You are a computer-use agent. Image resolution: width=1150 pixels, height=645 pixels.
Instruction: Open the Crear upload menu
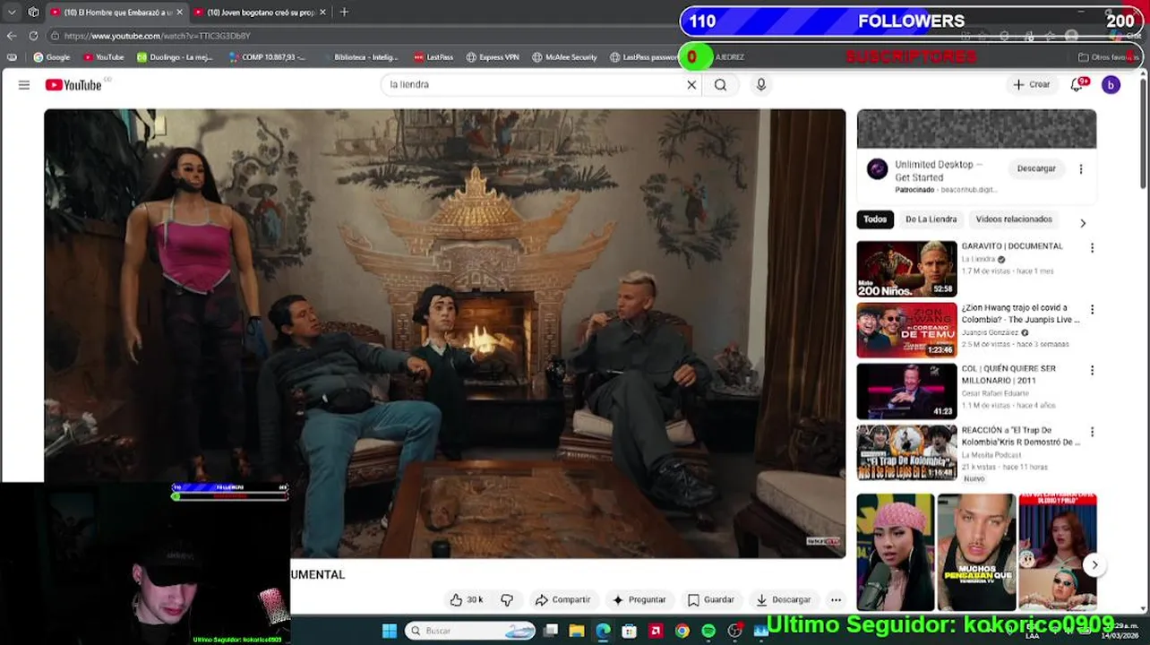1031,84
